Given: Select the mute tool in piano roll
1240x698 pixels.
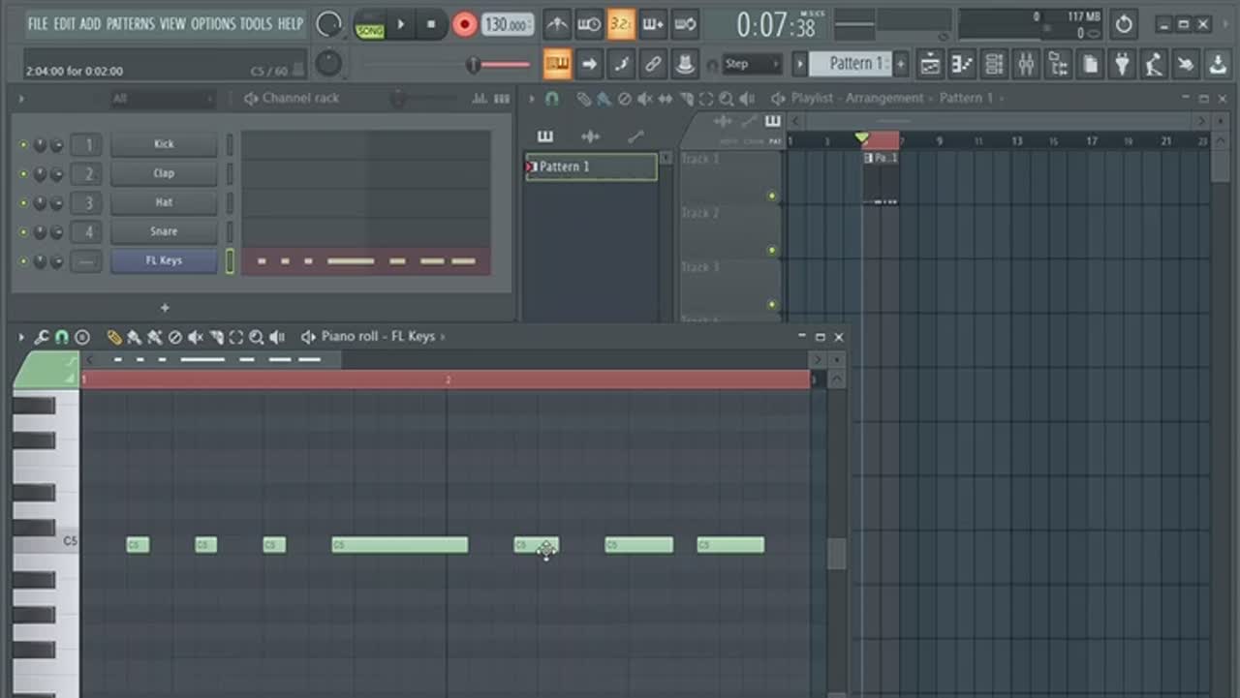Looking at the screenshot, I should (x=196, y=337).
